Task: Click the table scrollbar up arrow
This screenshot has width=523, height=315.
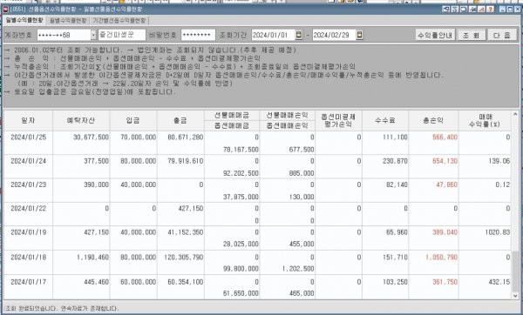Action: tap(515, 114)
